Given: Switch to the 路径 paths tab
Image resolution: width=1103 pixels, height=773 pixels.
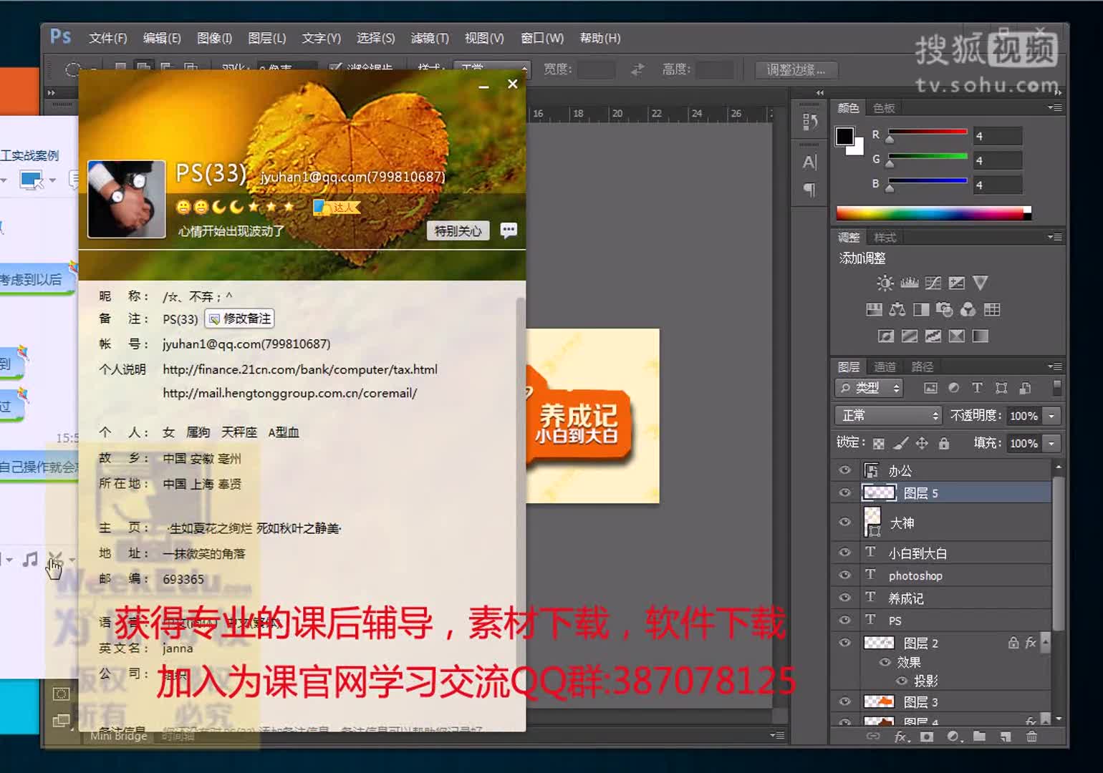Looking at the screenshot, I should [x=923, y=366].
